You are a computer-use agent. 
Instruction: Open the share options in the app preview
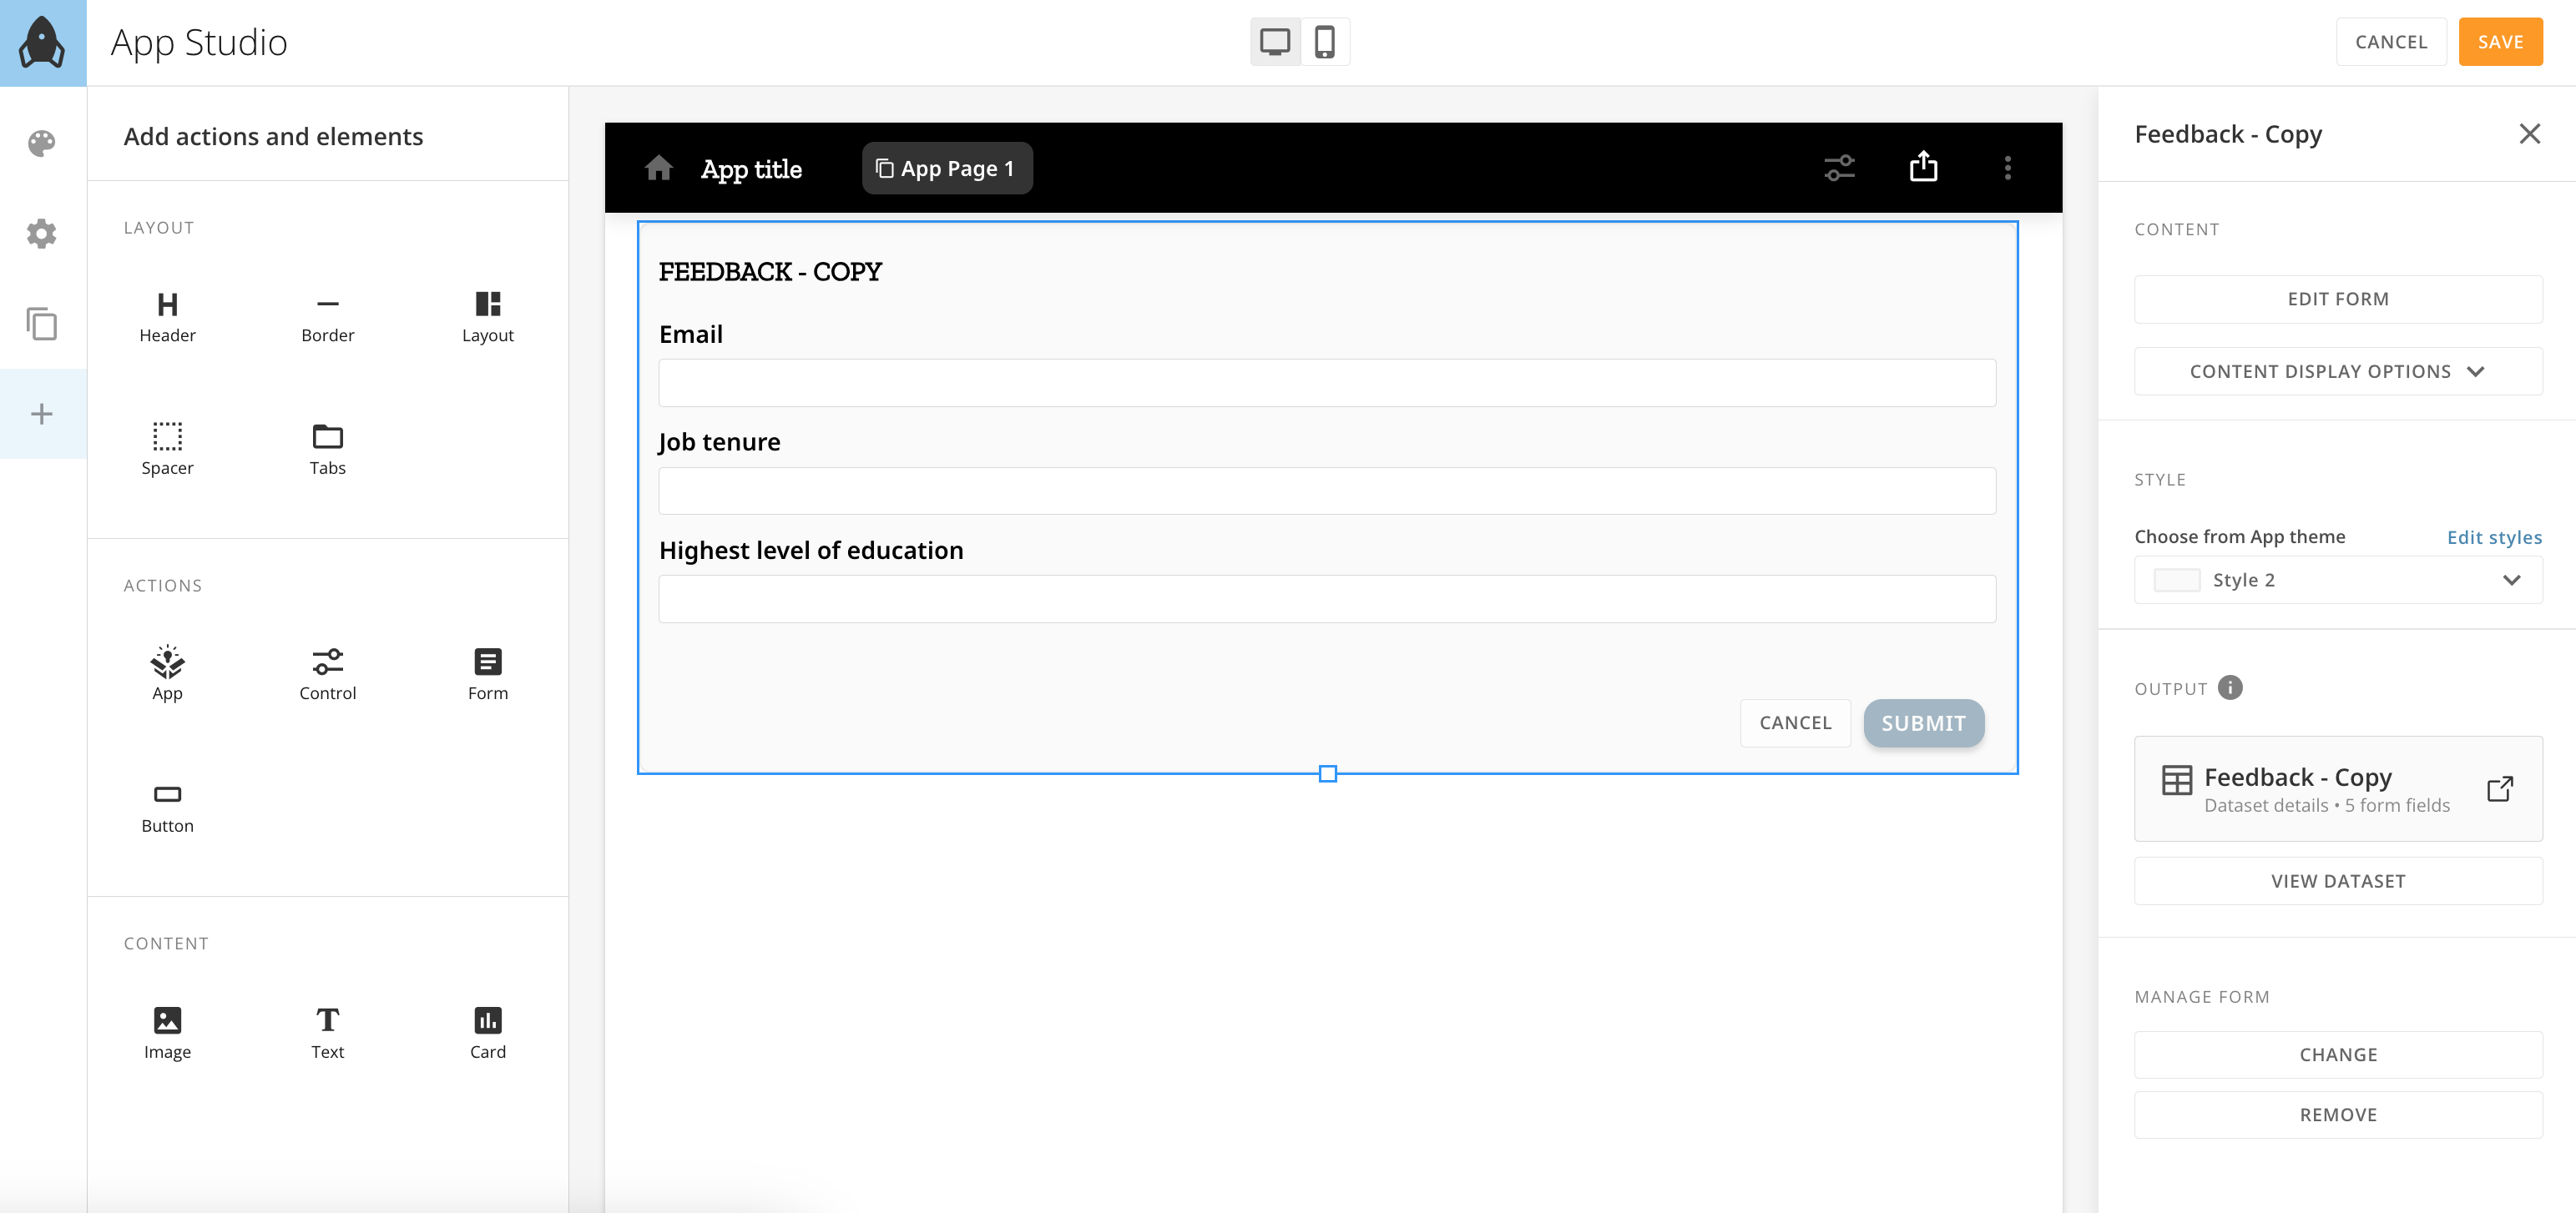(x=1922, y=167)
